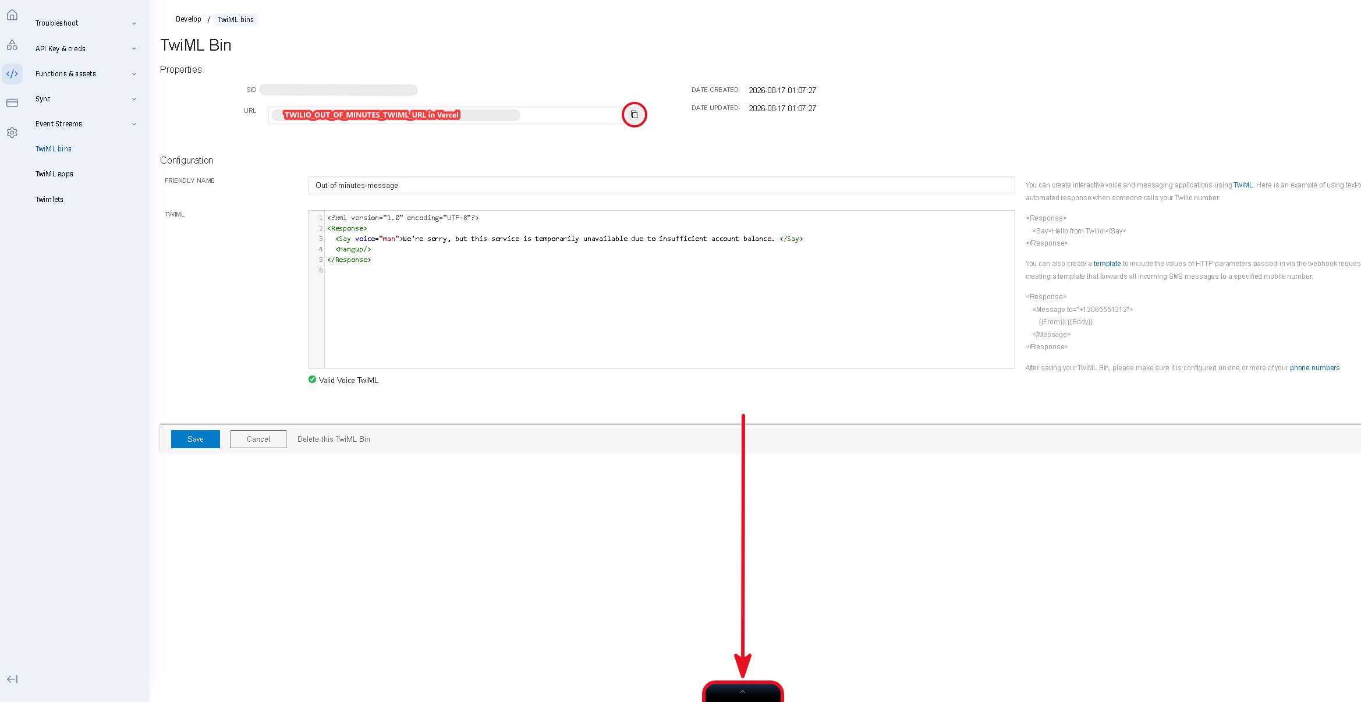Open the template documentation link
Viewport: 1361px width, 702px height.
pyautogui.click(x=1107, y=264)
